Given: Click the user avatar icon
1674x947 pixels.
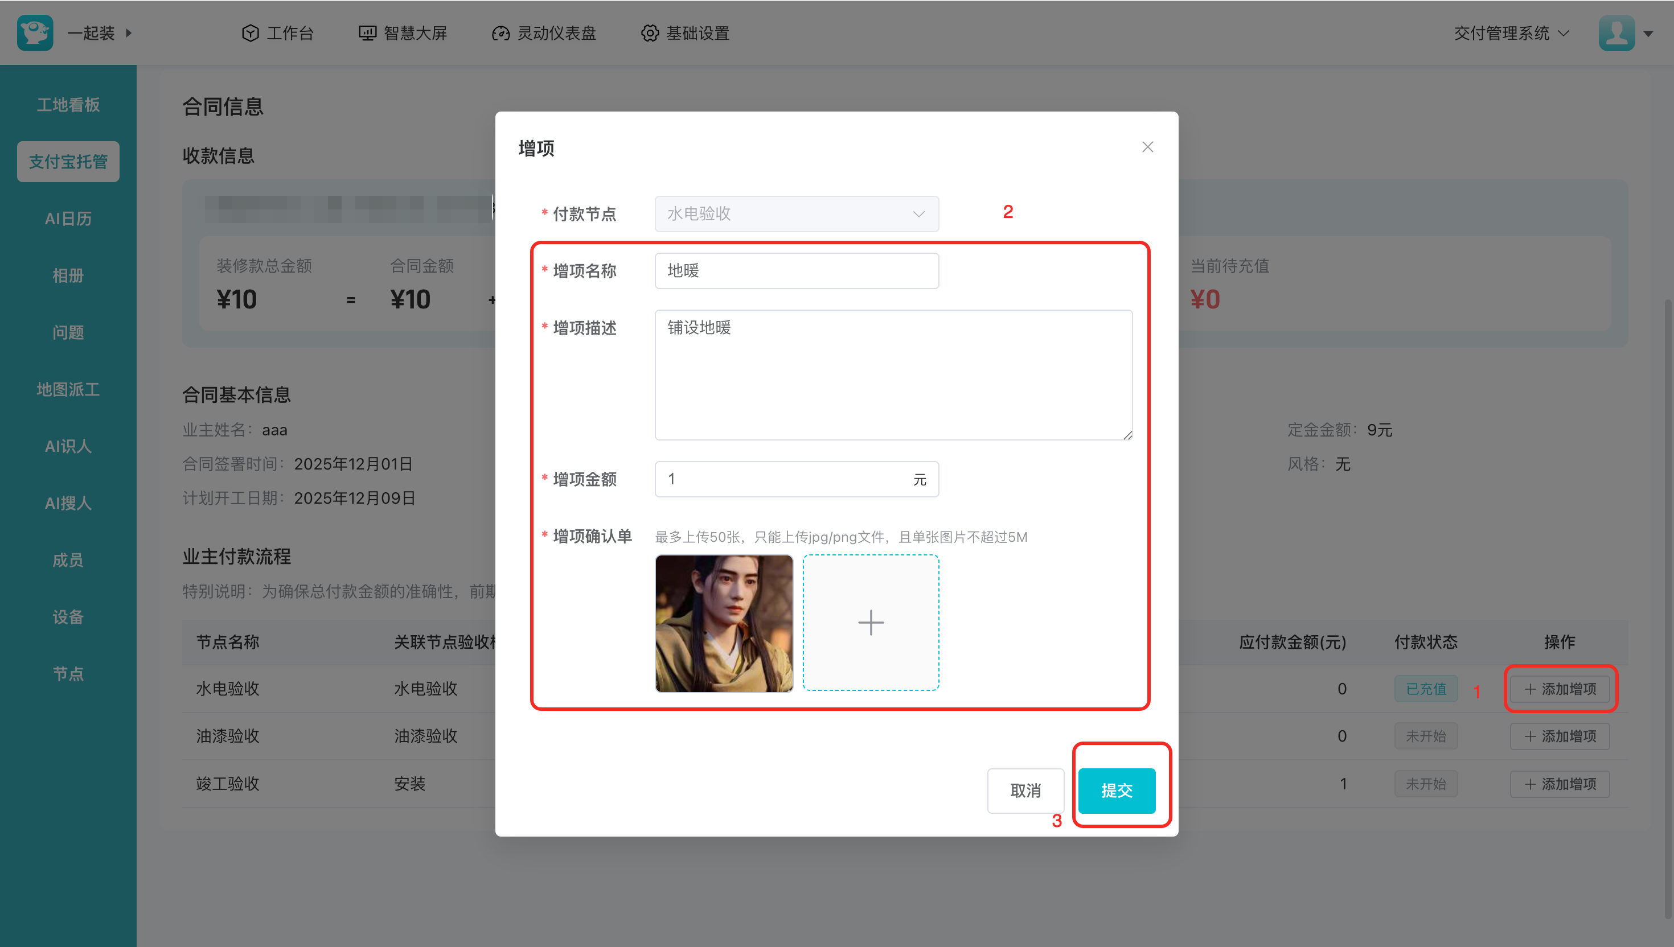Looking at the screenshot, I should click(1616, 32).
